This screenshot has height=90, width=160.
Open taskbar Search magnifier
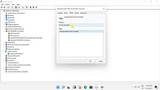(x=63, y=87)
